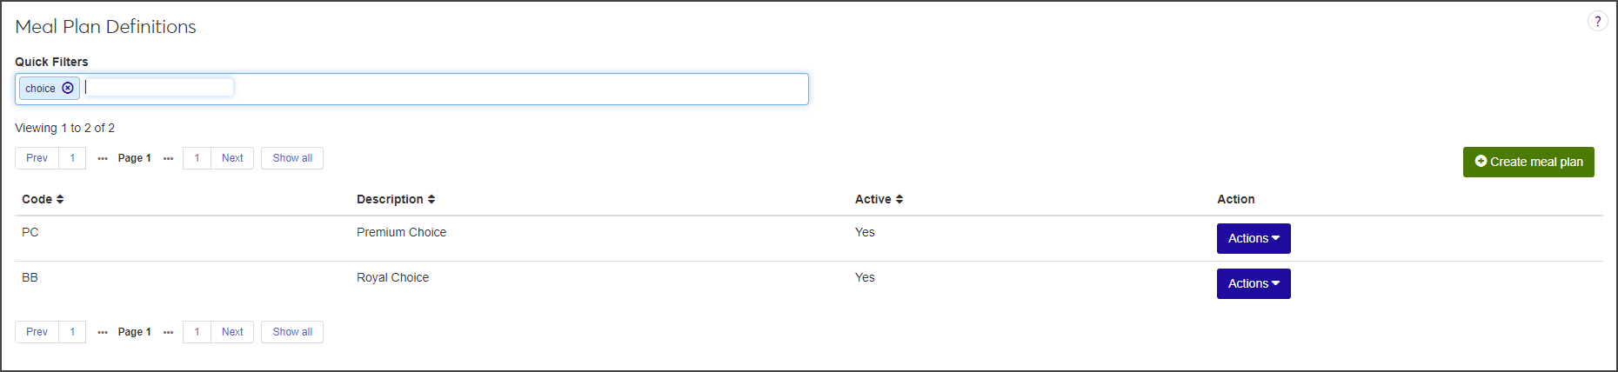This screenshot has height=372, width=1618.
Task: Go to last page number in top pagination
Action: point(197,158)
